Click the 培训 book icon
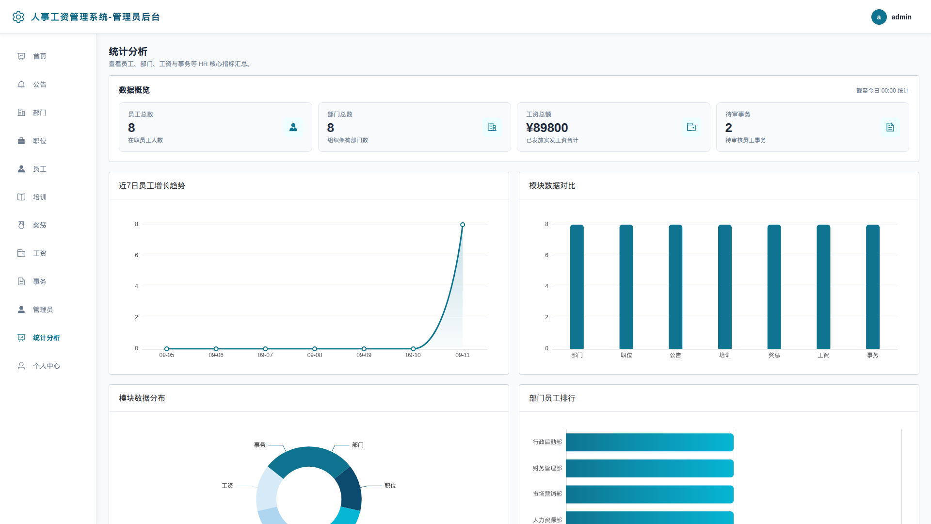931x524 pixels. point(21,197)
